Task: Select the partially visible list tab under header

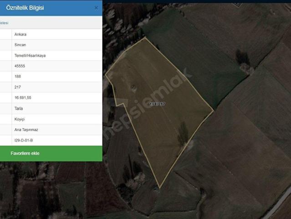Action: click(x=4, y=23)
